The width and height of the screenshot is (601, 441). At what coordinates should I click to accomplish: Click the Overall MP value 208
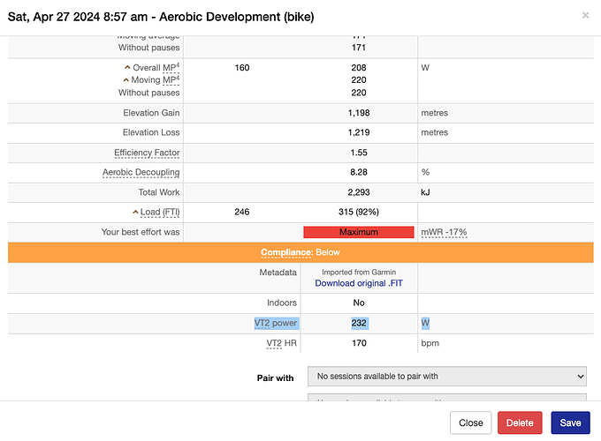[x=359, y=68]
